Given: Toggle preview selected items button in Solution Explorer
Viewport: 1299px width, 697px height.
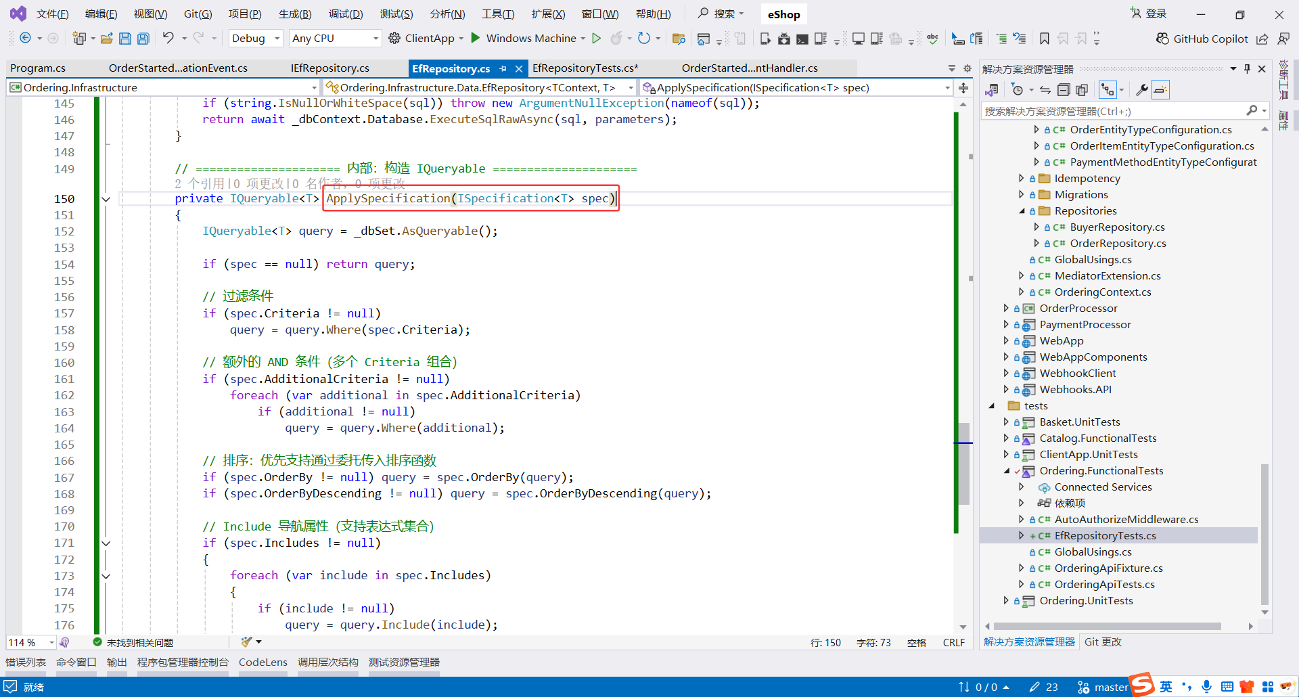Looking at the screenshot, I should (1160, 90).
